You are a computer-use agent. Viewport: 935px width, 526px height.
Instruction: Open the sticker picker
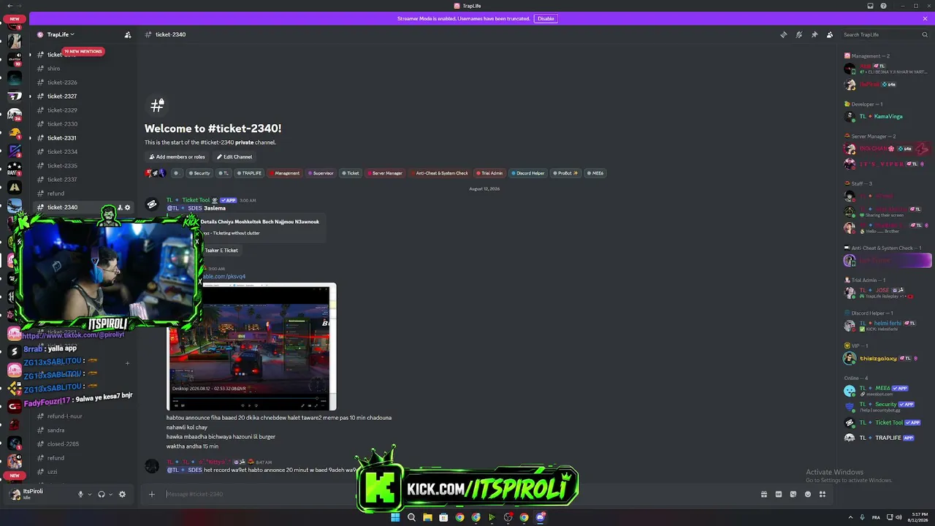(793, 495)
